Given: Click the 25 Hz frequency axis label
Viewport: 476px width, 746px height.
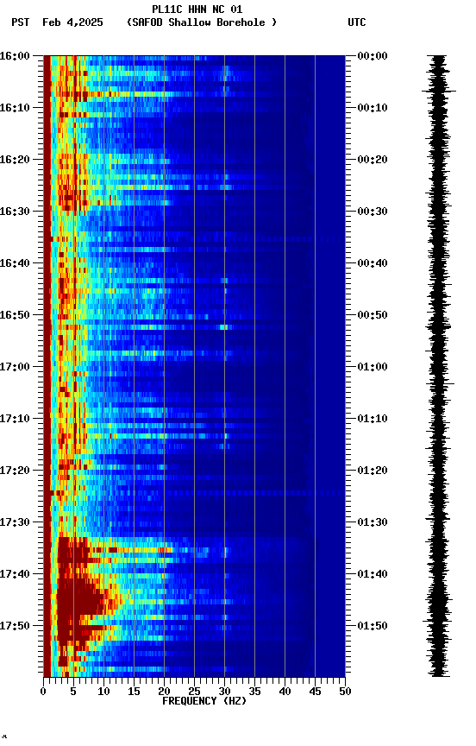Looking at the screenshot, I should (194, 692).
